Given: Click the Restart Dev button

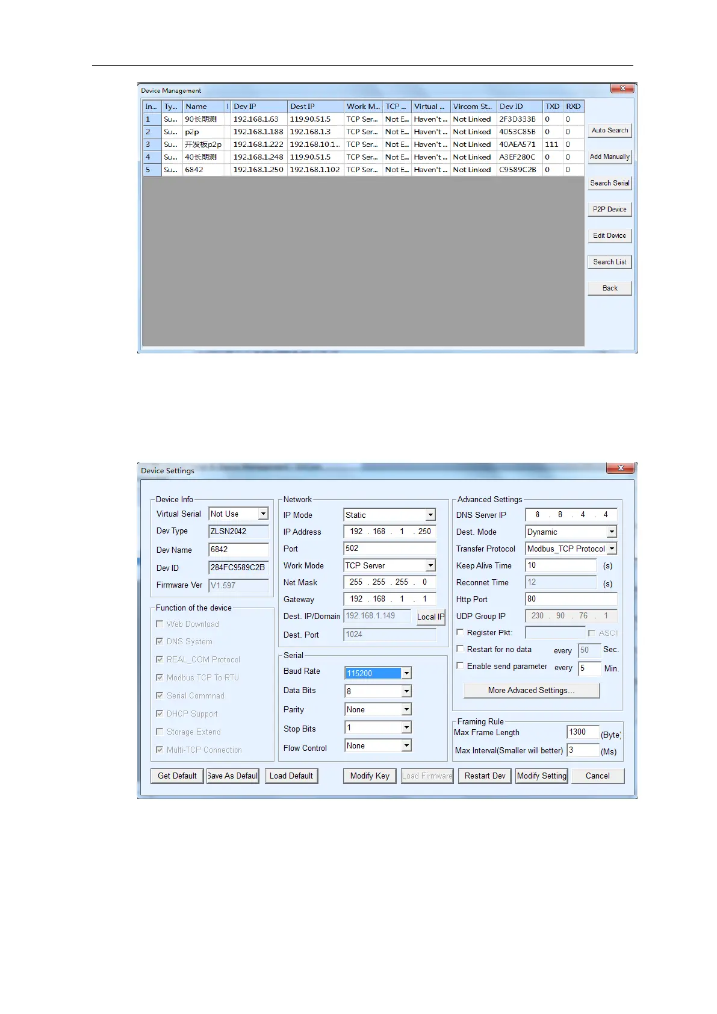Looking at the screenshot, I should click(485, 776).
